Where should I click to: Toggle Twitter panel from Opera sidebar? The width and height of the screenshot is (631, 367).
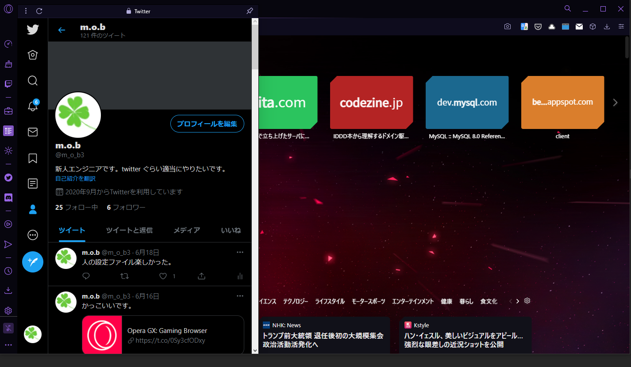point(8,178)
